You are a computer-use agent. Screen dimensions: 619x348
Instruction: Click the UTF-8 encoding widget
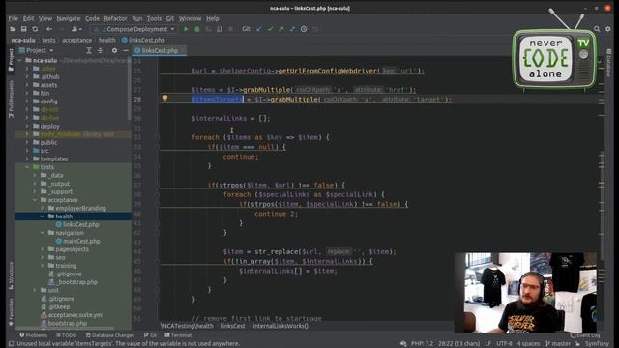point(504,344)
